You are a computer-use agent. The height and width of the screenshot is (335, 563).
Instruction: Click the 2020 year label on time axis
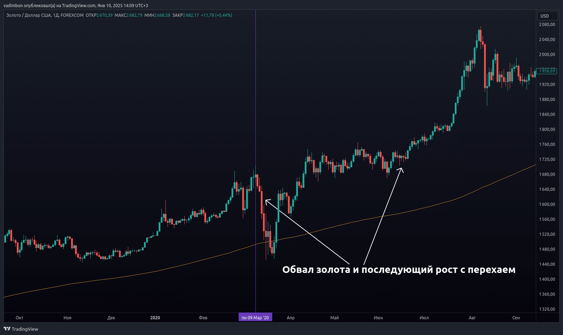[x=155, y=318]
